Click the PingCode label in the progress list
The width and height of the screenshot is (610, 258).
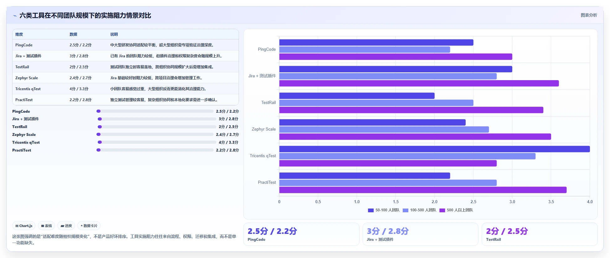pos(21,111)
